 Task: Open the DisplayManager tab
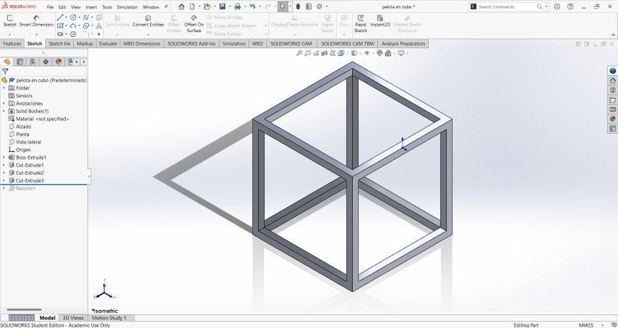click(x=59, y=62)
